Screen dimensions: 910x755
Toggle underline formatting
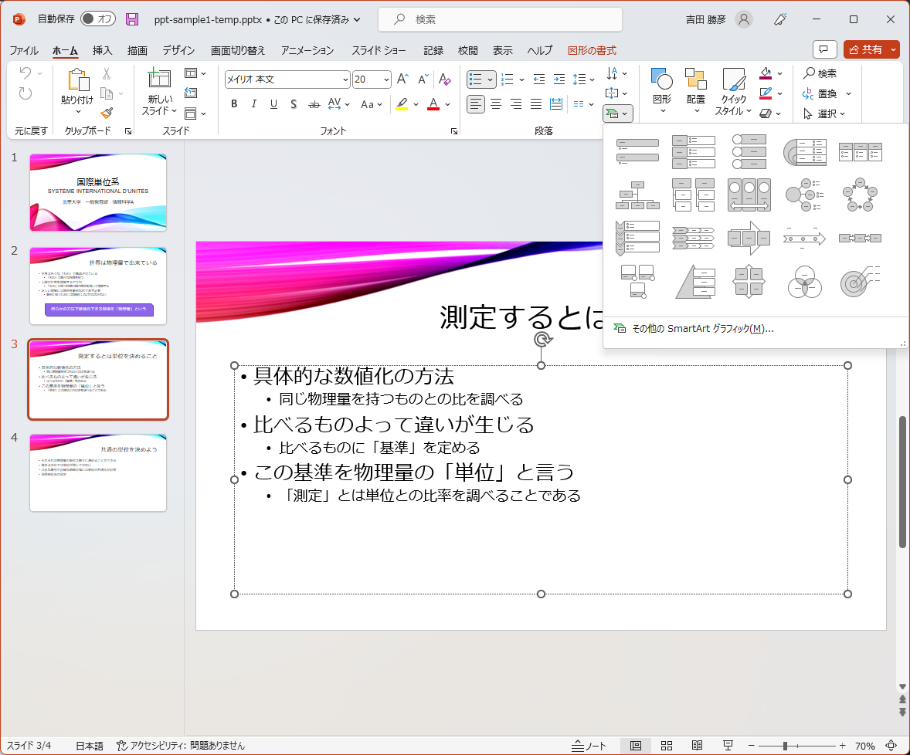coord(273,104)
